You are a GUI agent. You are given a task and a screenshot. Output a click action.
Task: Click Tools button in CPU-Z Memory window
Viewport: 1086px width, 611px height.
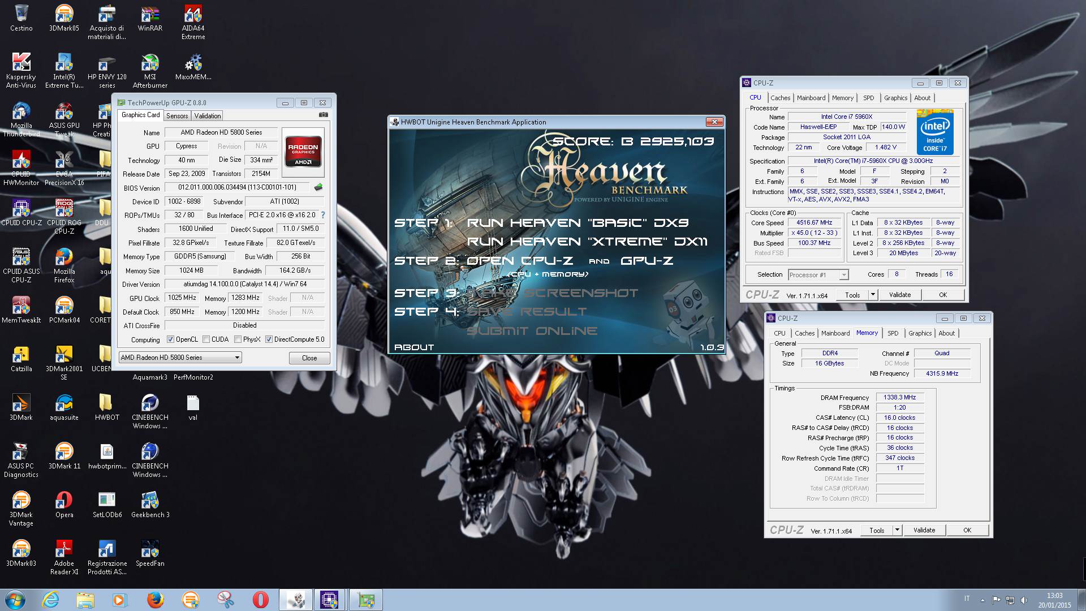(877, 530)
